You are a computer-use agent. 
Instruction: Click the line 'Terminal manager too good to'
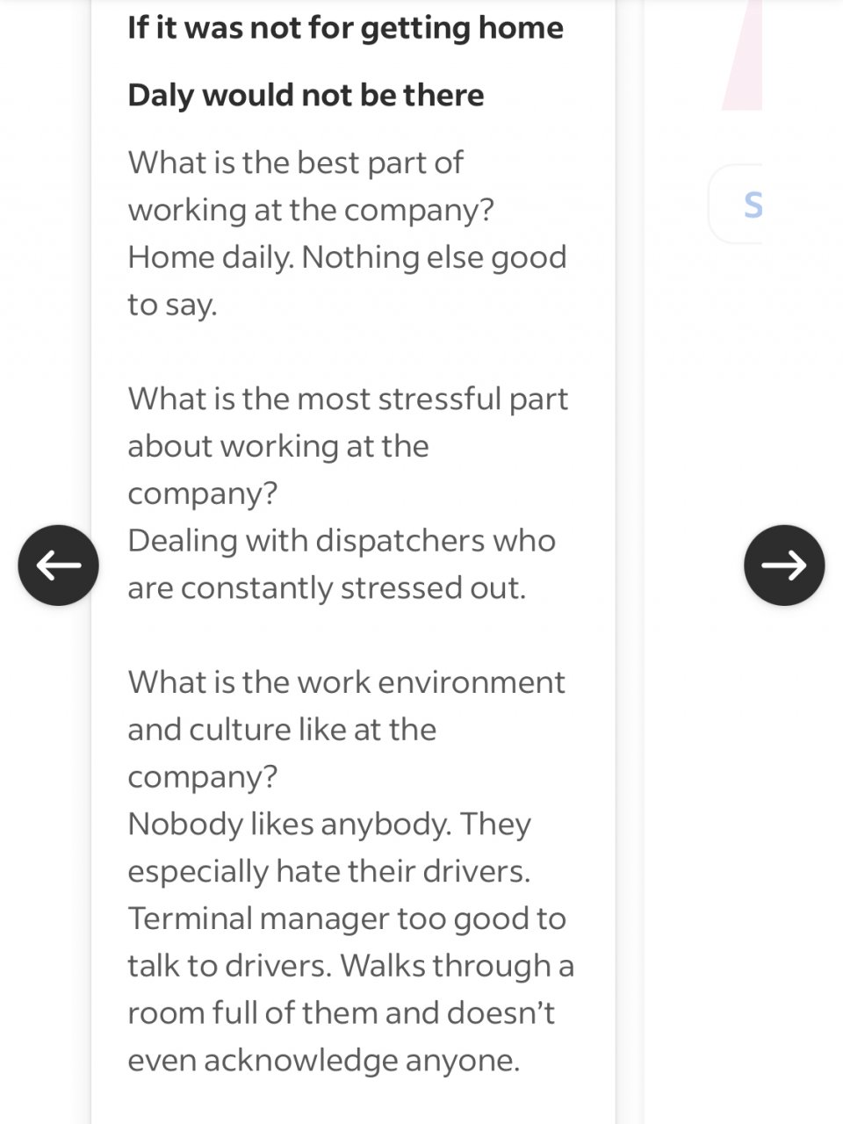tap(347, 919)
